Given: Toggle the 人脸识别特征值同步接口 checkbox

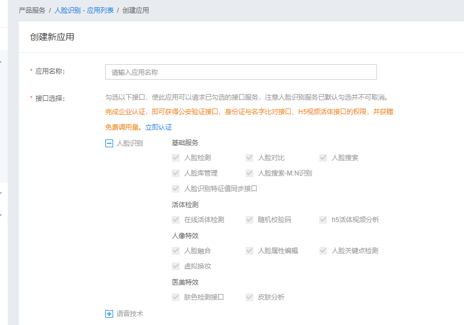Looking at the screenshot, I should pyautogui.click(x=175, y=188).
